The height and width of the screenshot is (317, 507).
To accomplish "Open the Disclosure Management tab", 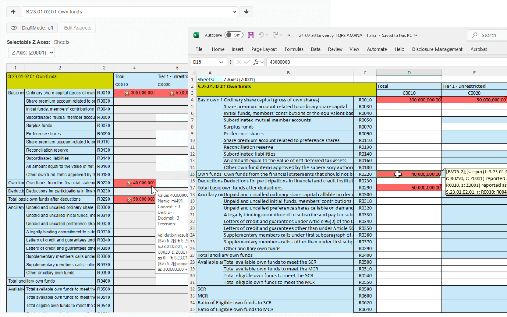I will click(x=437, y=49).
